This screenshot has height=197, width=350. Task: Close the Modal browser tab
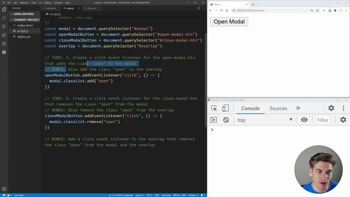coord(247,4)
